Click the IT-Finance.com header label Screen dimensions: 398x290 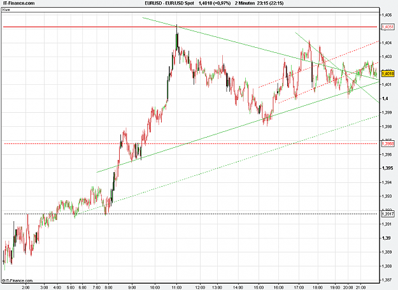click(x=18, y=3)
